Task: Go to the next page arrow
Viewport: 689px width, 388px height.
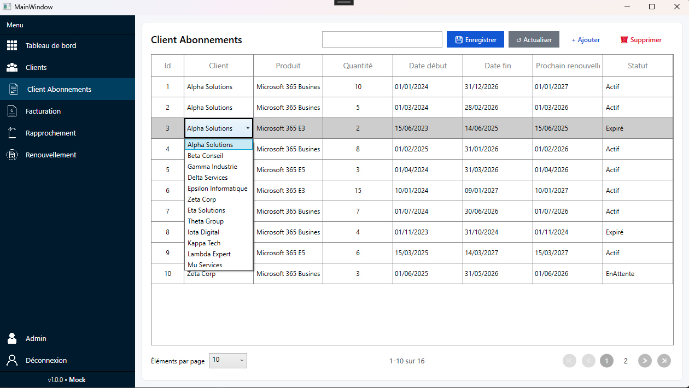Action: [x=645, y=361]
